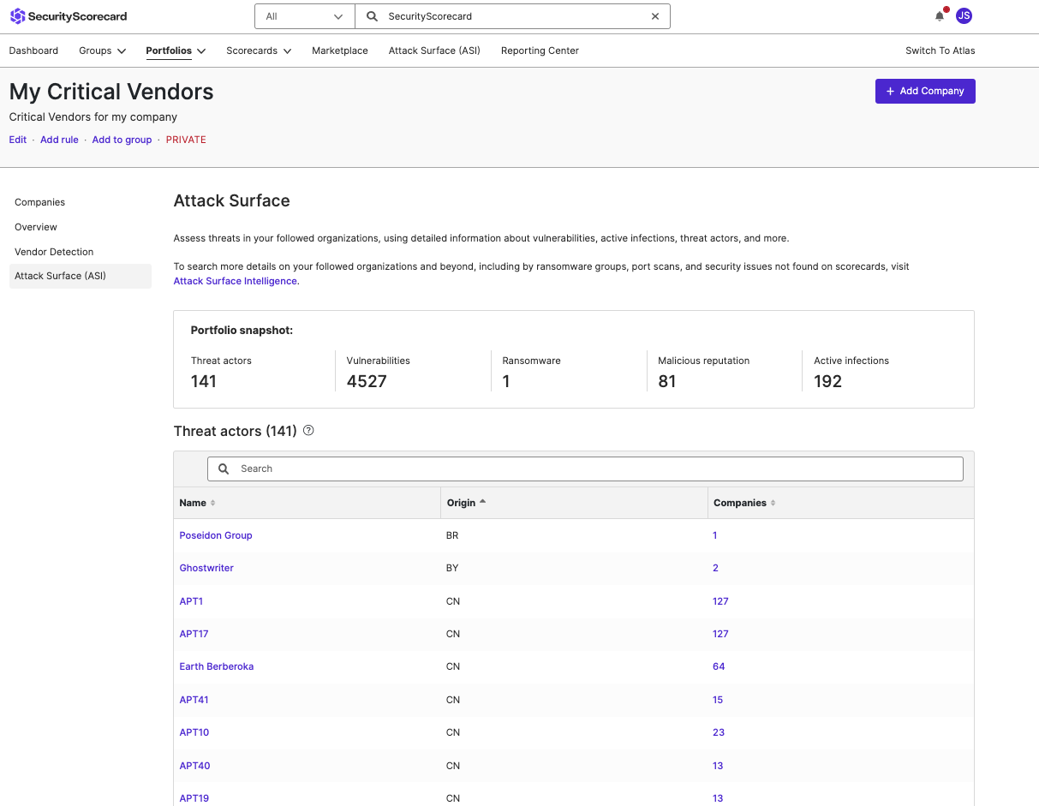Open the Attack Surface Intelligence link
Image resolution: width=1039 pixels, height=806 pixels.
click(236, 281)
